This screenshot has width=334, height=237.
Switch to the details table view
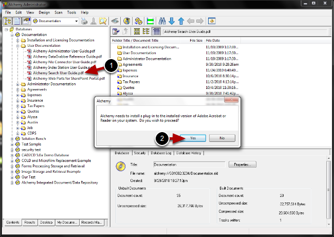pos(156,31)
